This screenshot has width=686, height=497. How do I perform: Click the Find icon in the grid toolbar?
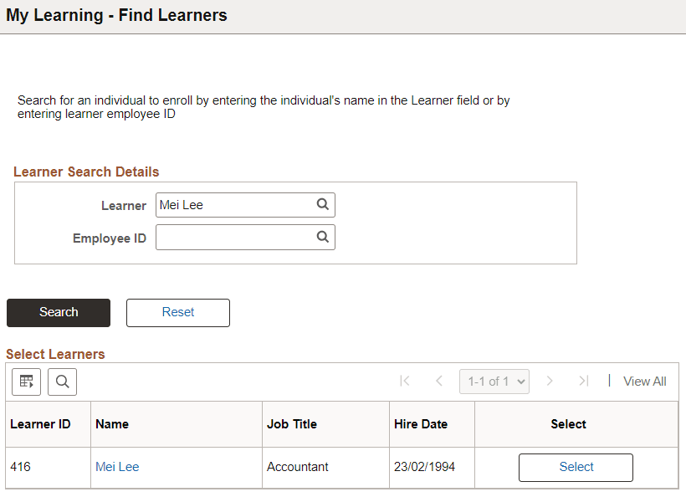point(62,382)
